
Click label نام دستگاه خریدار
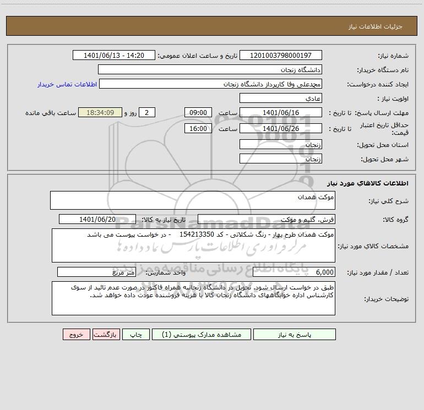click(x=383, y=70)
